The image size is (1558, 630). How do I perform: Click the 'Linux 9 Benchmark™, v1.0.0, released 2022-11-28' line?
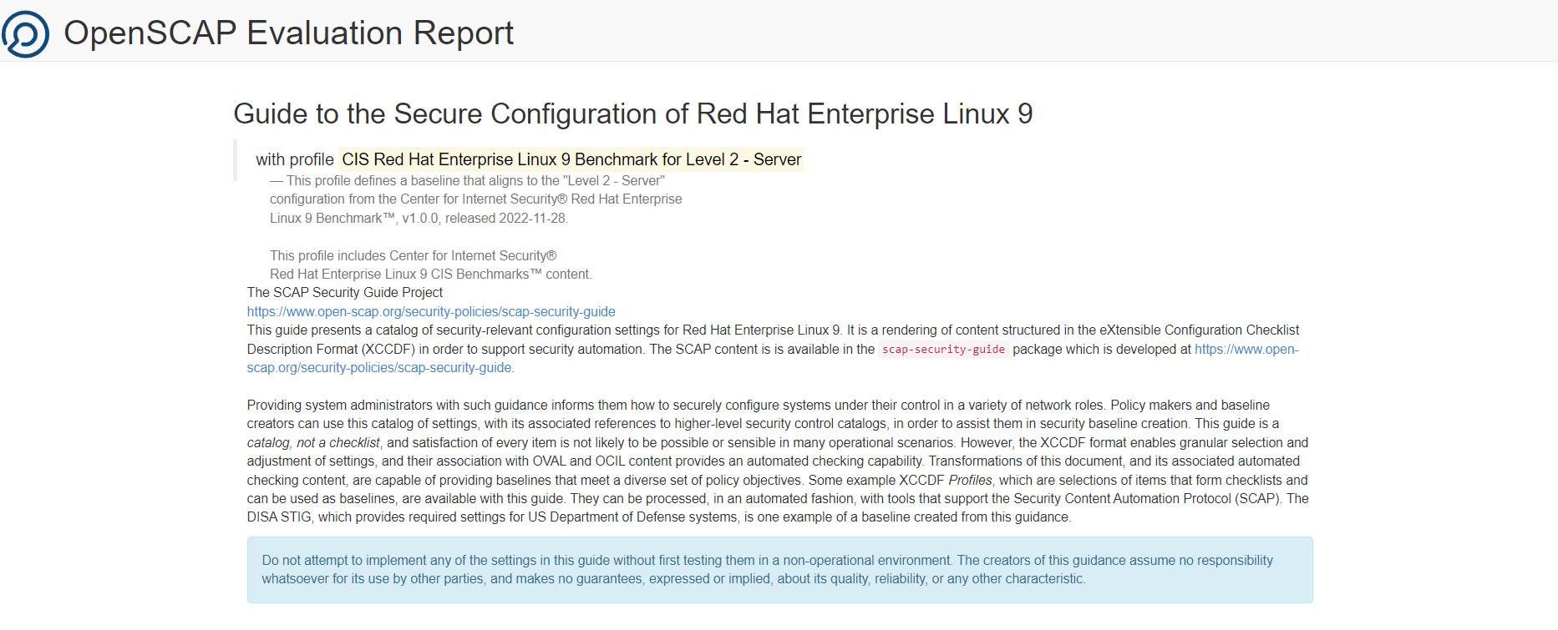[419, 218]
